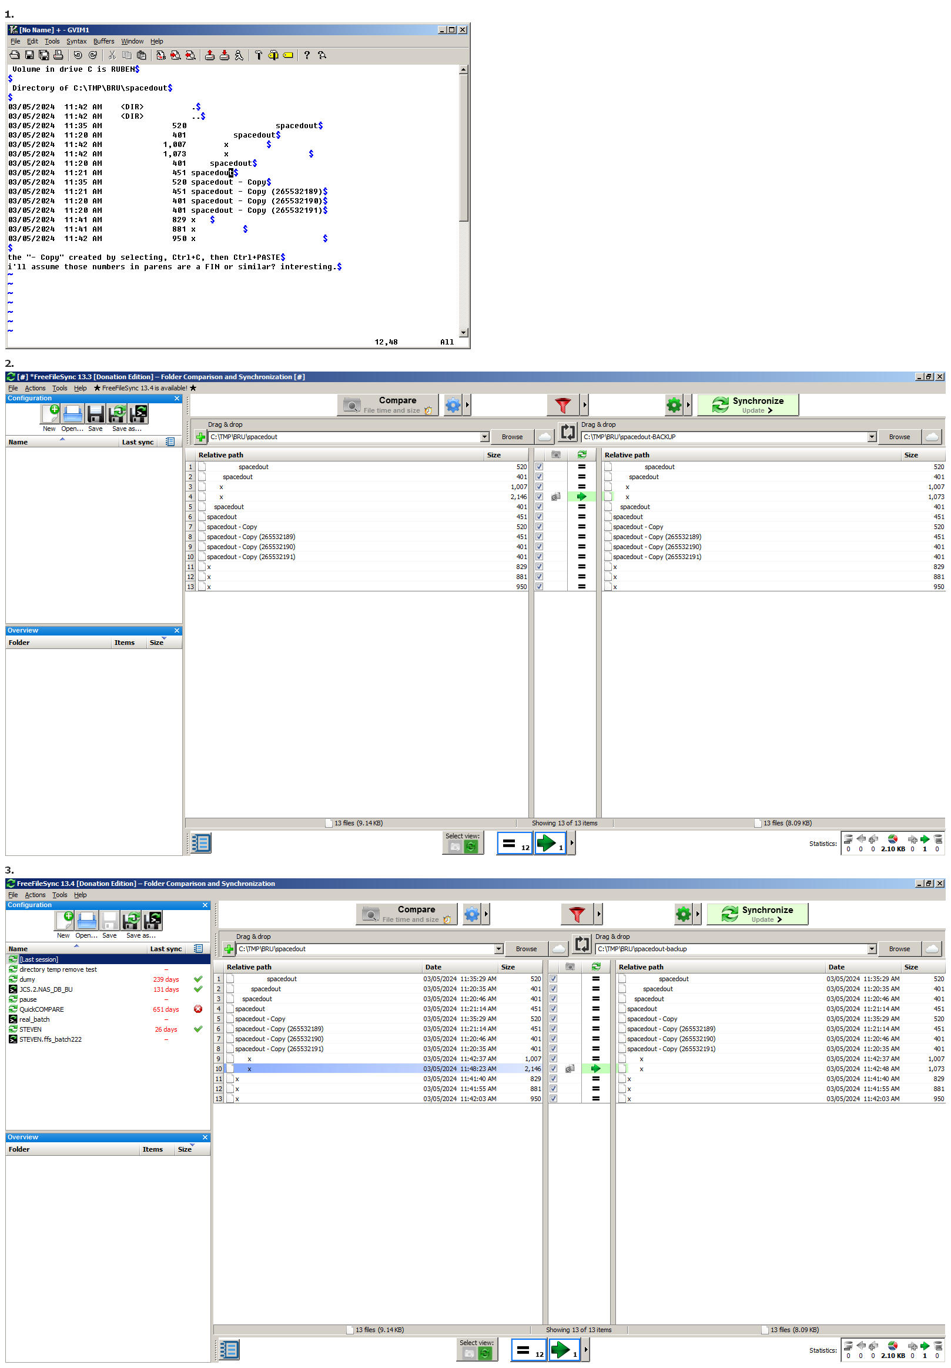Open the Actions menu in FreeFileSync 13.3

click(35, 389)
